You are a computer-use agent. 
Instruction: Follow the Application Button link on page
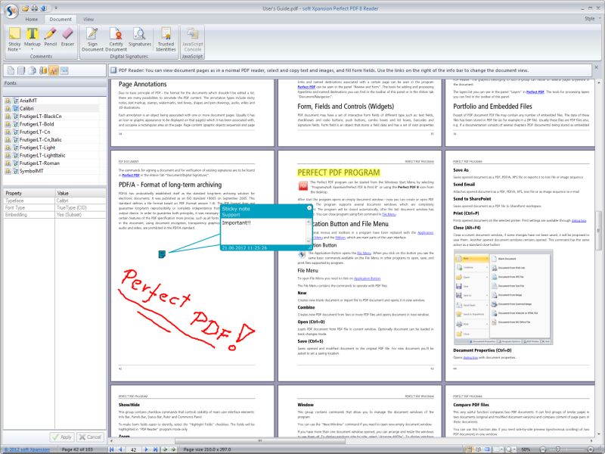pyautogui.click(x=367, y=278)
